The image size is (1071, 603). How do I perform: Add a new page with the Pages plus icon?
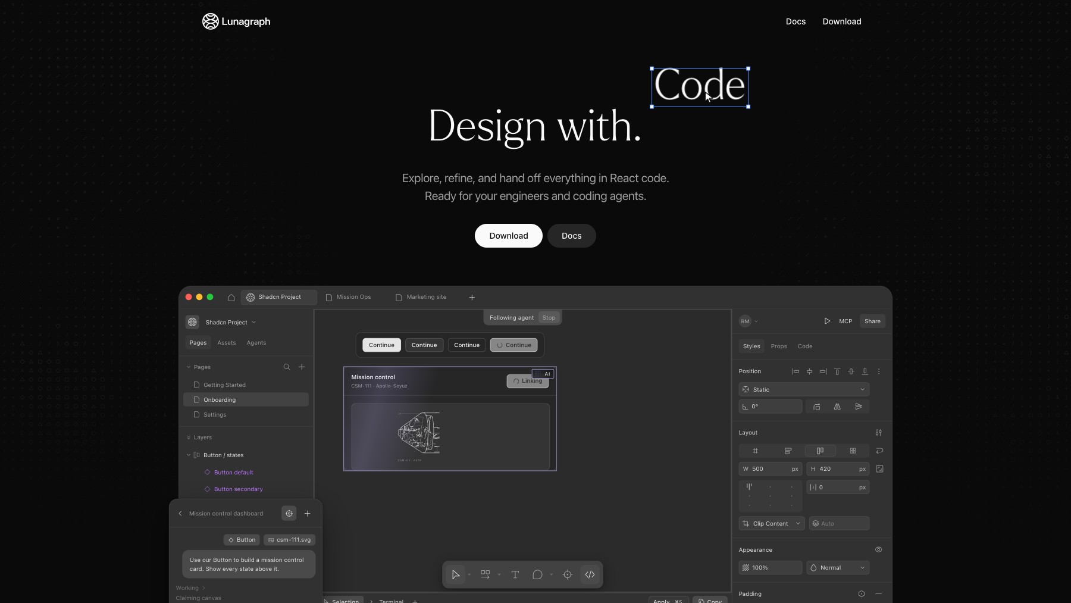[x=302, y=367]
